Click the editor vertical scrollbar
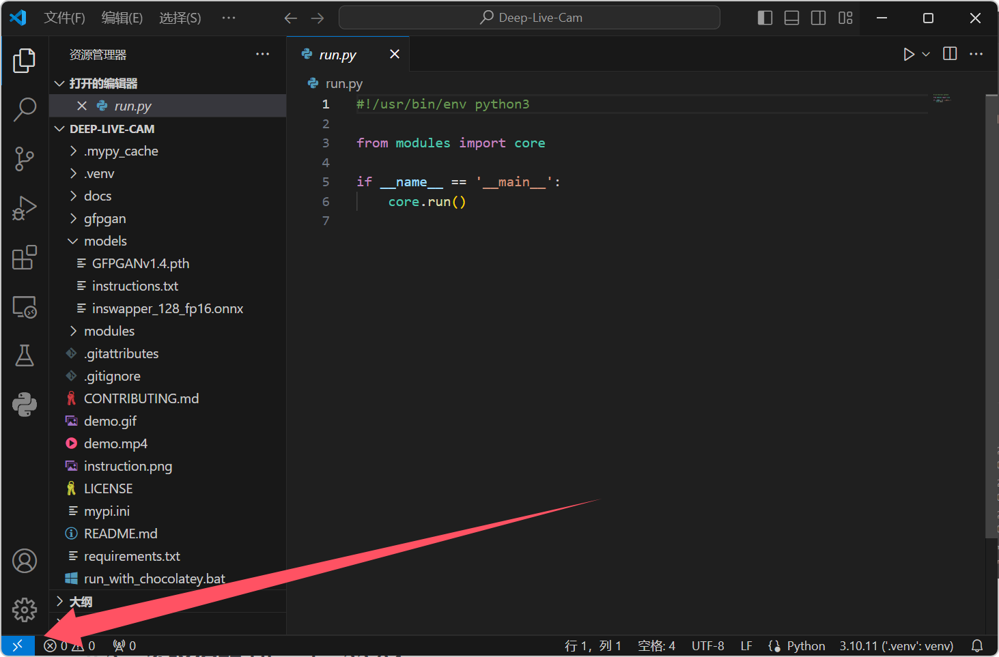 tap(992, 316)
